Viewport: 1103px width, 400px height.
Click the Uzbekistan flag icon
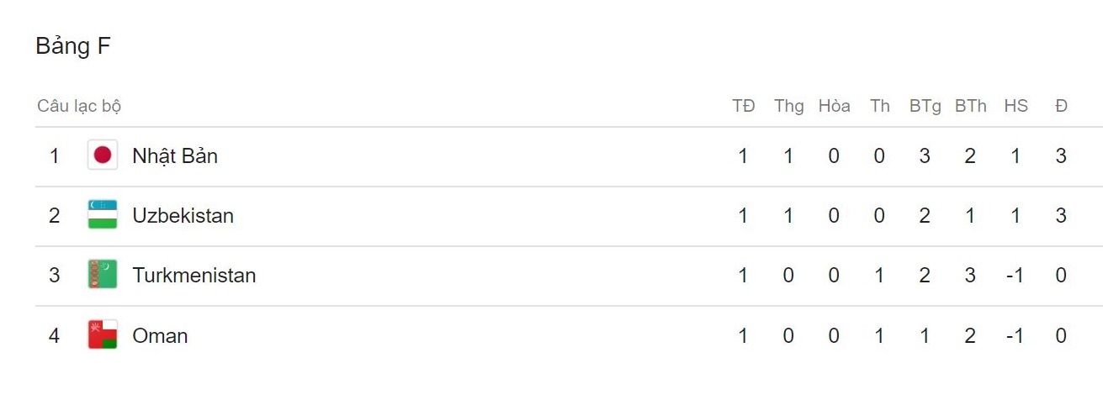click(x=103, y=215)
